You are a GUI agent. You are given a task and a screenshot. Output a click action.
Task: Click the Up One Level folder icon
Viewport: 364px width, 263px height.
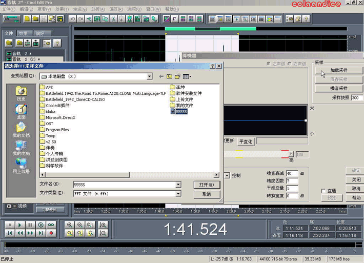168,76
